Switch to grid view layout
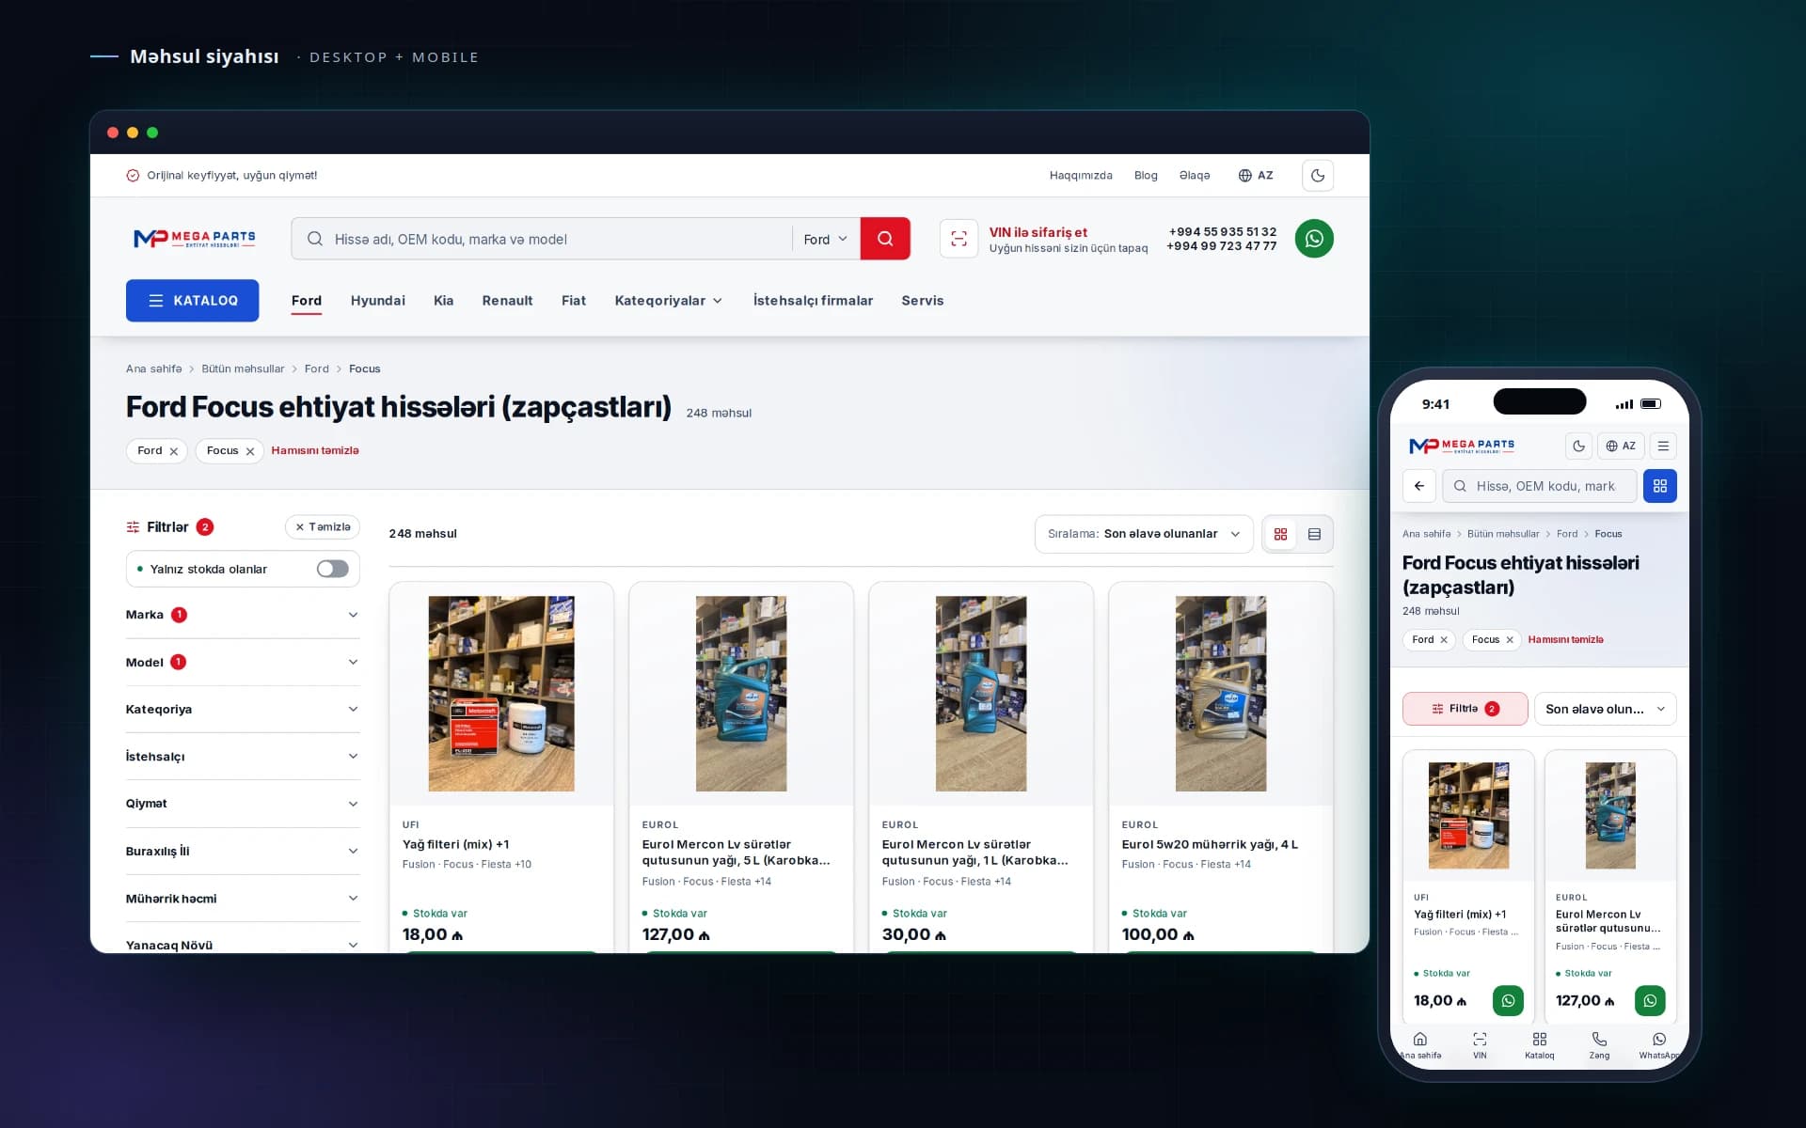Image resolution: width=1806 pixels, height=1128 pixels. (x=1280, y=534)
